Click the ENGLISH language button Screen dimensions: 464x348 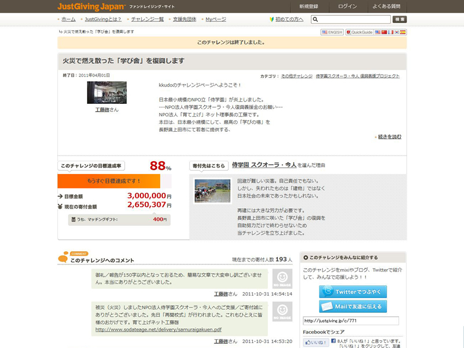pyautogui.click(x=332, y=32)
